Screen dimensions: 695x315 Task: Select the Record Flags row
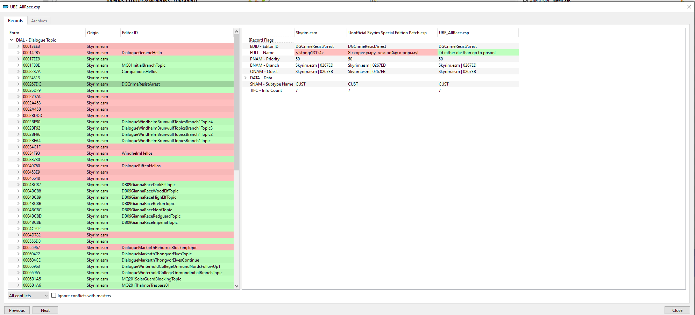(x=271, y=40)
